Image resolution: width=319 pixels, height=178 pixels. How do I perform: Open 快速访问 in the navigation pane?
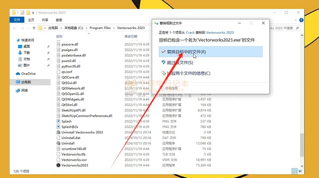click(27, 40)
